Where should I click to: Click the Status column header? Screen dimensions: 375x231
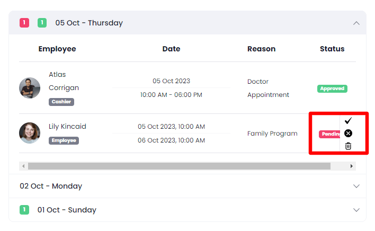(x=332, y=49)
